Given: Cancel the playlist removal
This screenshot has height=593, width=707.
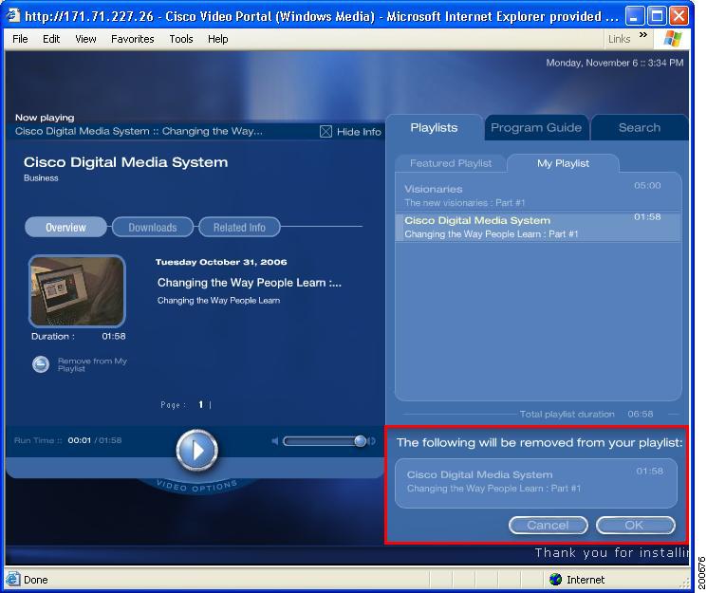Looking at the screenshot, I should point(548,526).
